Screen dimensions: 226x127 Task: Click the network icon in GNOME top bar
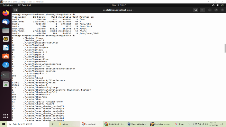coord(213,5)
